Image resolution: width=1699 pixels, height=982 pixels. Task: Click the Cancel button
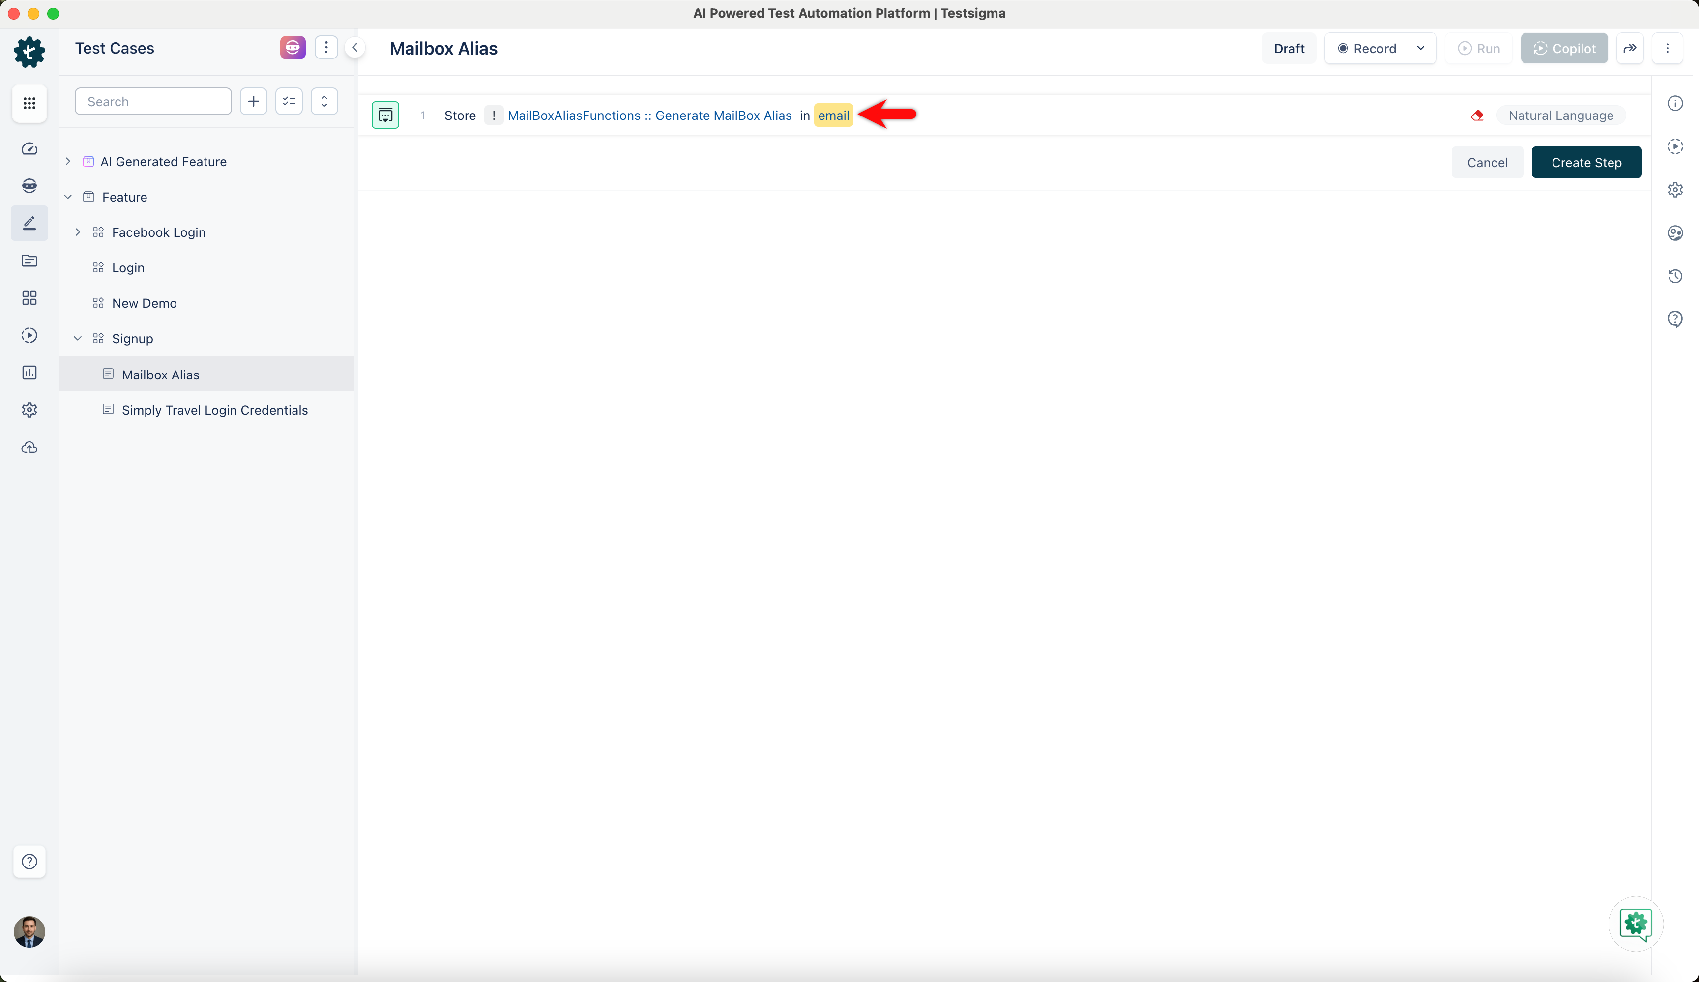coord(1487,162)
